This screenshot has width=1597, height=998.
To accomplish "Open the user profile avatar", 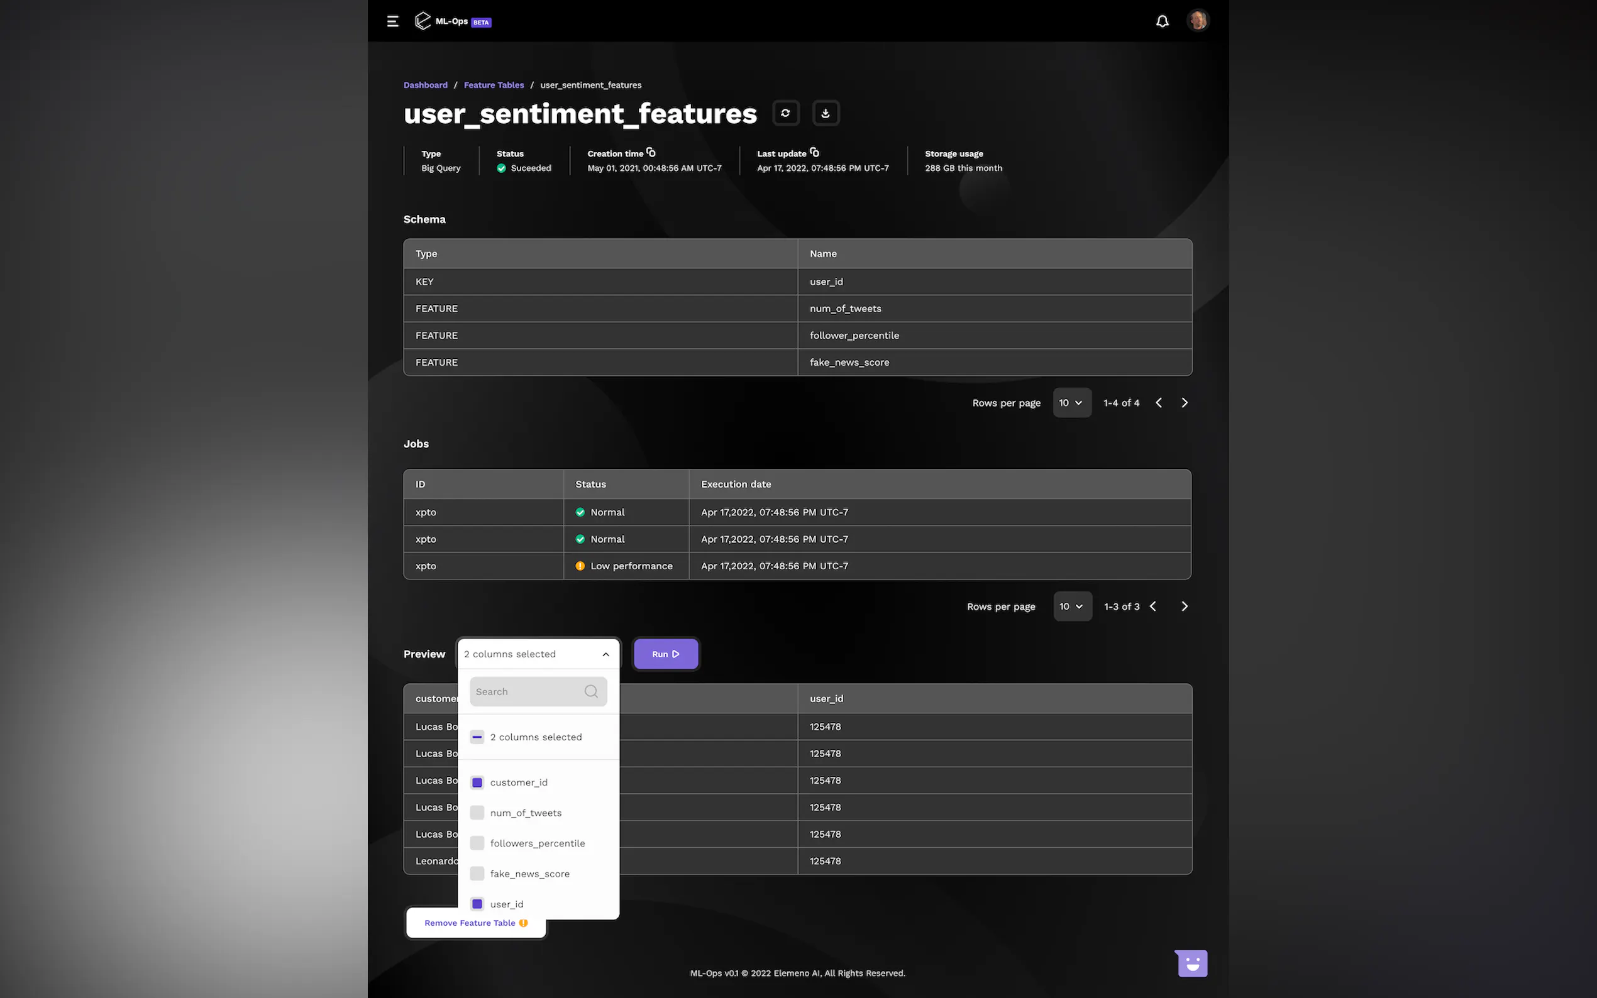I will point(1197,21).
